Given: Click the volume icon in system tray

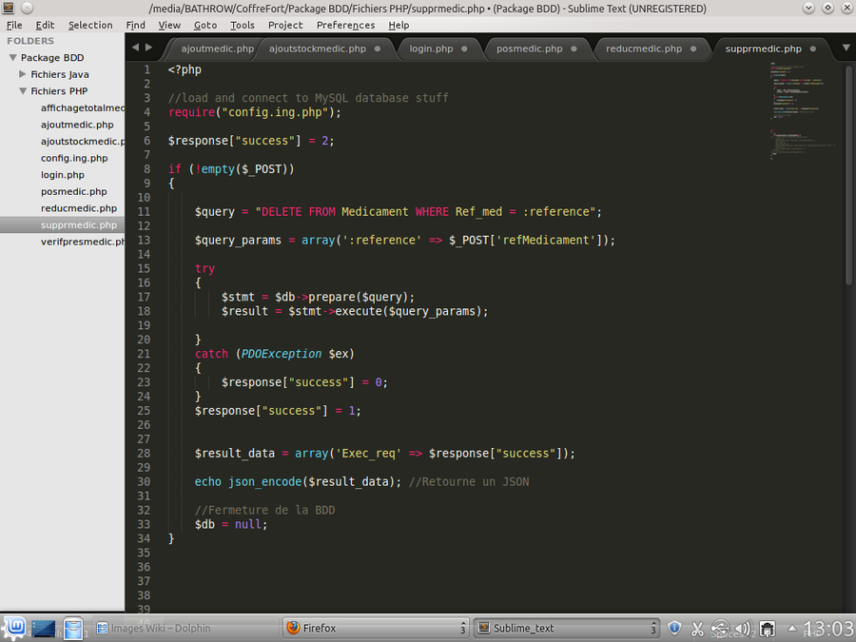Looking at the screenshot, I should (x=743, y=629).
